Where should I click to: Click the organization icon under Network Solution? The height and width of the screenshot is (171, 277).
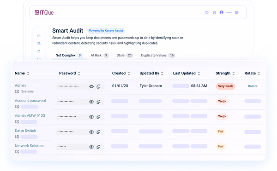17,152
